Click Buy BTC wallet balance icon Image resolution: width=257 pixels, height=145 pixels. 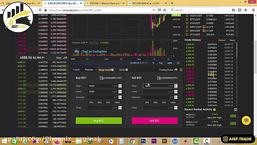point(101,78)
